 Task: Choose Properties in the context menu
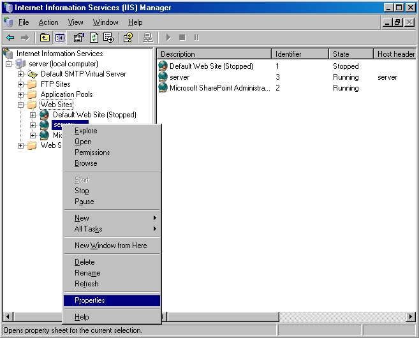[112, 300]
